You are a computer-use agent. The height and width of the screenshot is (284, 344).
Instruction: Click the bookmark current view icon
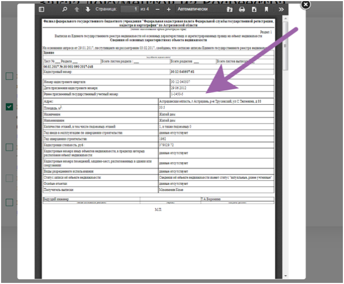[x=266, y=9]
